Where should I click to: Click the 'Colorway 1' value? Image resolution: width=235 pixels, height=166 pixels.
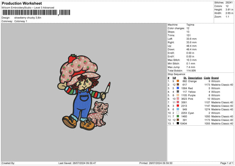pyautogui.click(x=21, y=21)
